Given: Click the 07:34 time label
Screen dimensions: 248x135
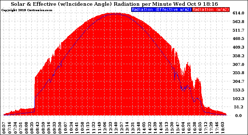Looking at the screenshot, I should [15, 128].
